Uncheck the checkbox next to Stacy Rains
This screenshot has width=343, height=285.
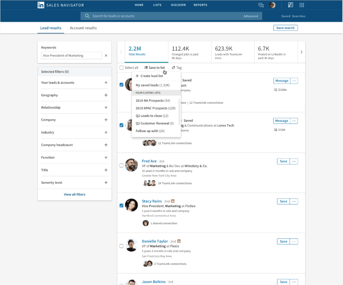[121, 205]
